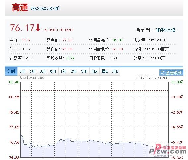This screenshot has width=188, height=160.
Task: Open the 2年 chart tab
Action: pyautogui.click(x=74, y=72)
